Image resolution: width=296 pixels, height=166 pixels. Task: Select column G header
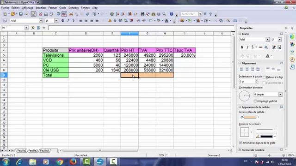[147, 34]
